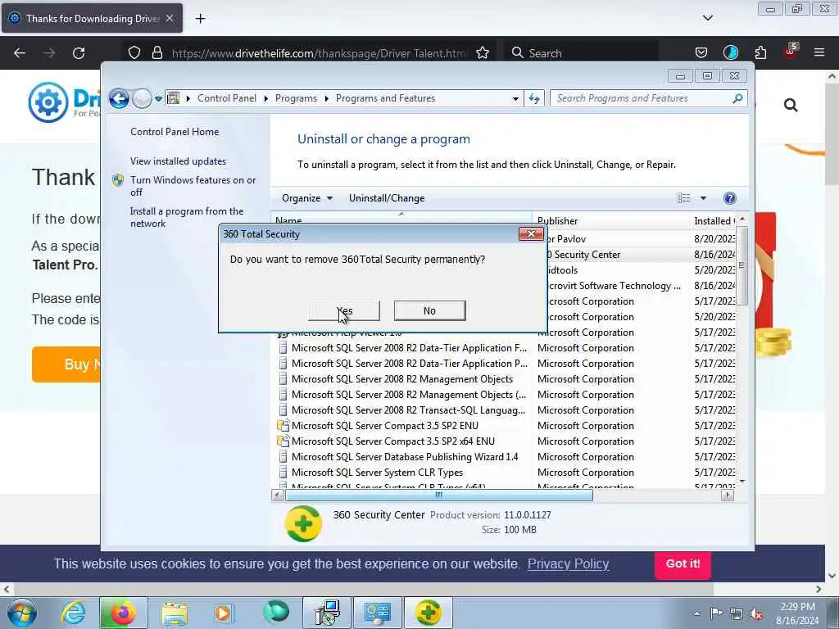Viewport: 839px width, 629px height.
Task: Open Control Panel Home link
Action: tap(175, 132)
